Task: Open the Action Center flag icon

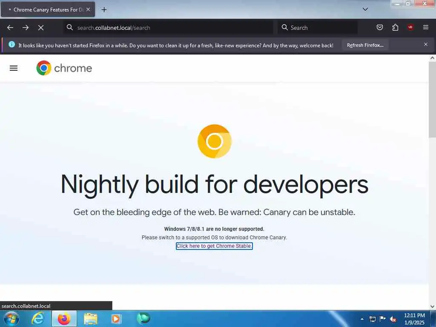Action: point(383,318)
